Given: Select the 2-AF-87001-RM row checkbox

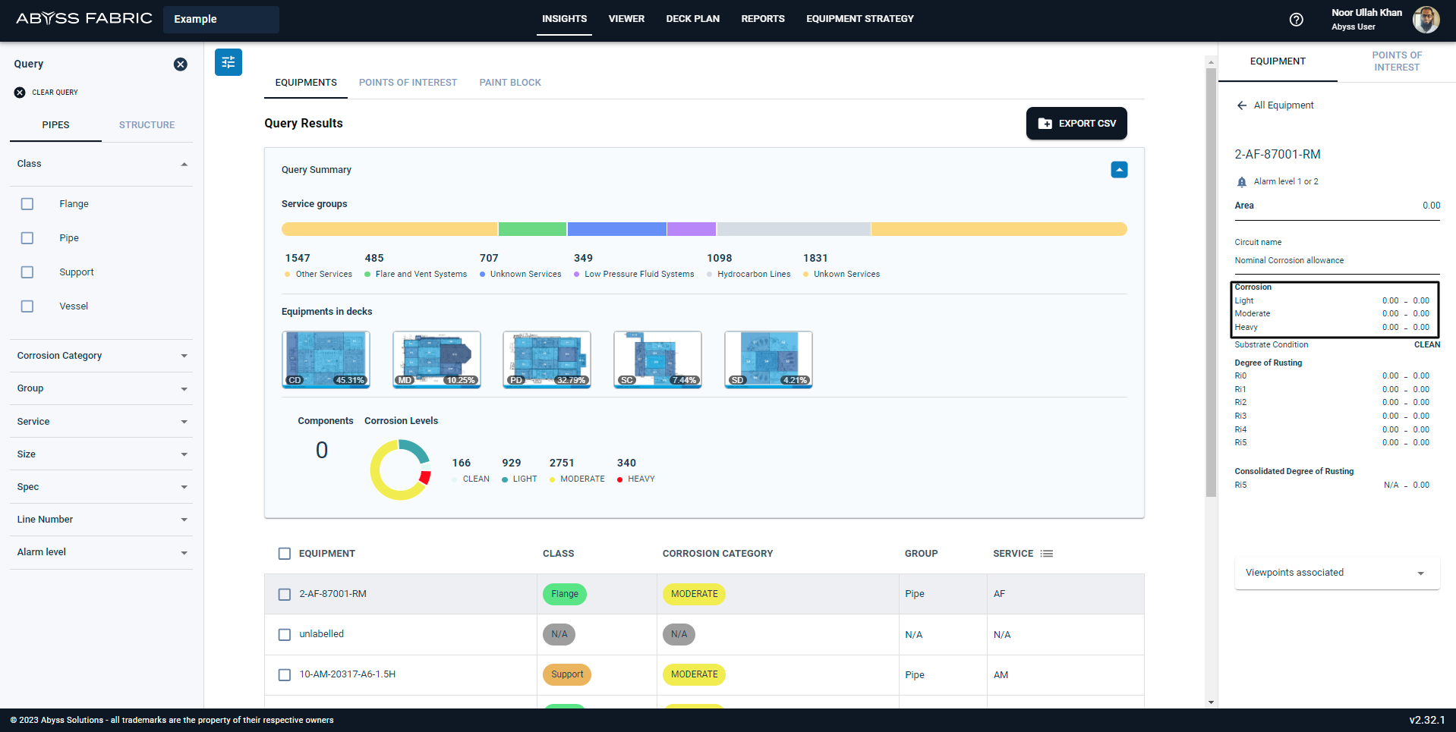Looking at the screenshot, I should [x=285, y=595].
